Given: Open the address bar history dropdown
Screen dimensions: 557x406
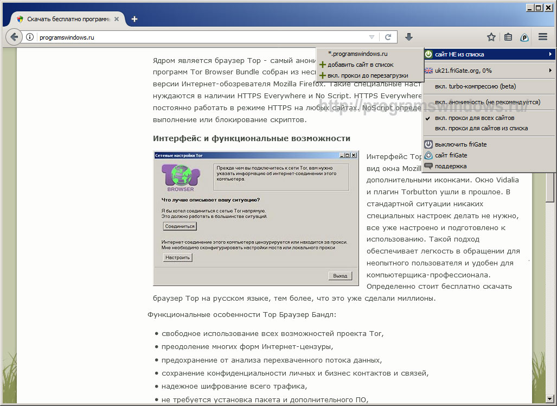Looking at the screenshot, I should point(372,37).
